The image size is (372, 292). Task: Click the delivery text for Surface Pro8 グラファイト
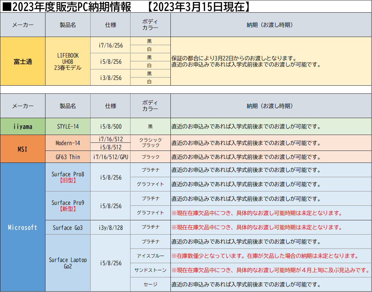point(246,184)
